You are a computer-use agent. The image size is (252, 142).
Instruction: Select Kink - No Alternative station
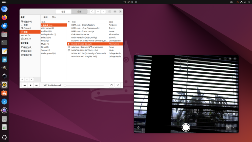95,35
